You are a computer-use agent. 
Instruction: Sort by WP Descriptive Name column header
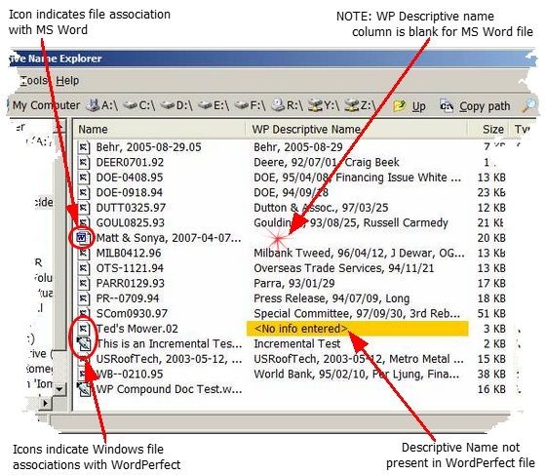357,129
